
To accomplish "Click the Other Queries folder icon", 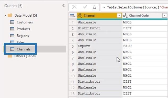I will click(x=10, y=56).
